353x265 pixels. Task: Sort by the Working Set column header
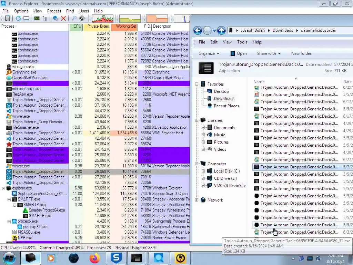pyautogui.click(x=124, y=26)
